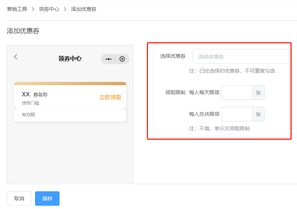Click first breadcrumb chevron after 营销工具
This screenshot has width=297, height=209.
coord(33,9)
